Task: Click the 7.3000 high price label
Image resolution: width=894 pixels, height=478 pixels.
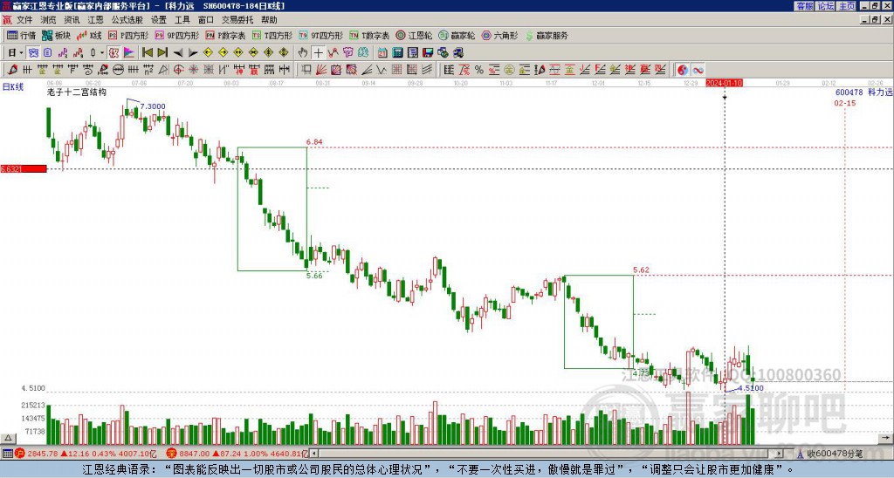Action: pyautogui.click(x=152, y=106)
